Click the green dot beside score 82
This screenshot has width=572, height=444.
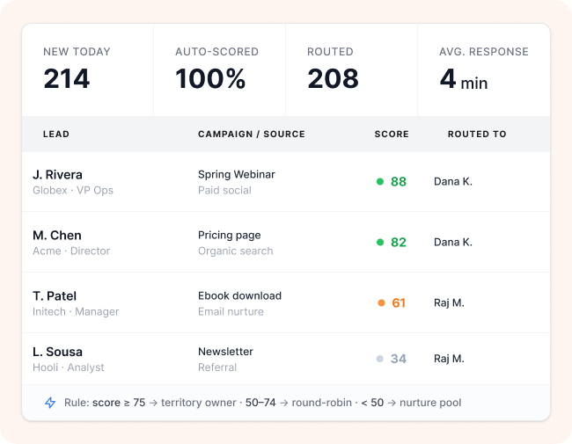(x=380, y=242)
